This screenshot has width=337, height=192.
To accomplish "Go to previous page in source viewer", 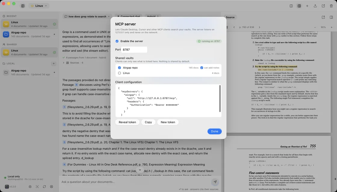I will pyautogui.click(x=234, y=27).
